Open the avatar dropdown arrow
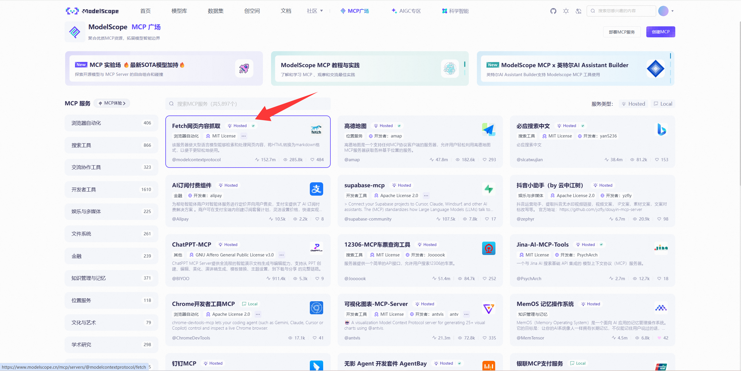This screenshot has height=371, width=741. click(x=672, y=11)
